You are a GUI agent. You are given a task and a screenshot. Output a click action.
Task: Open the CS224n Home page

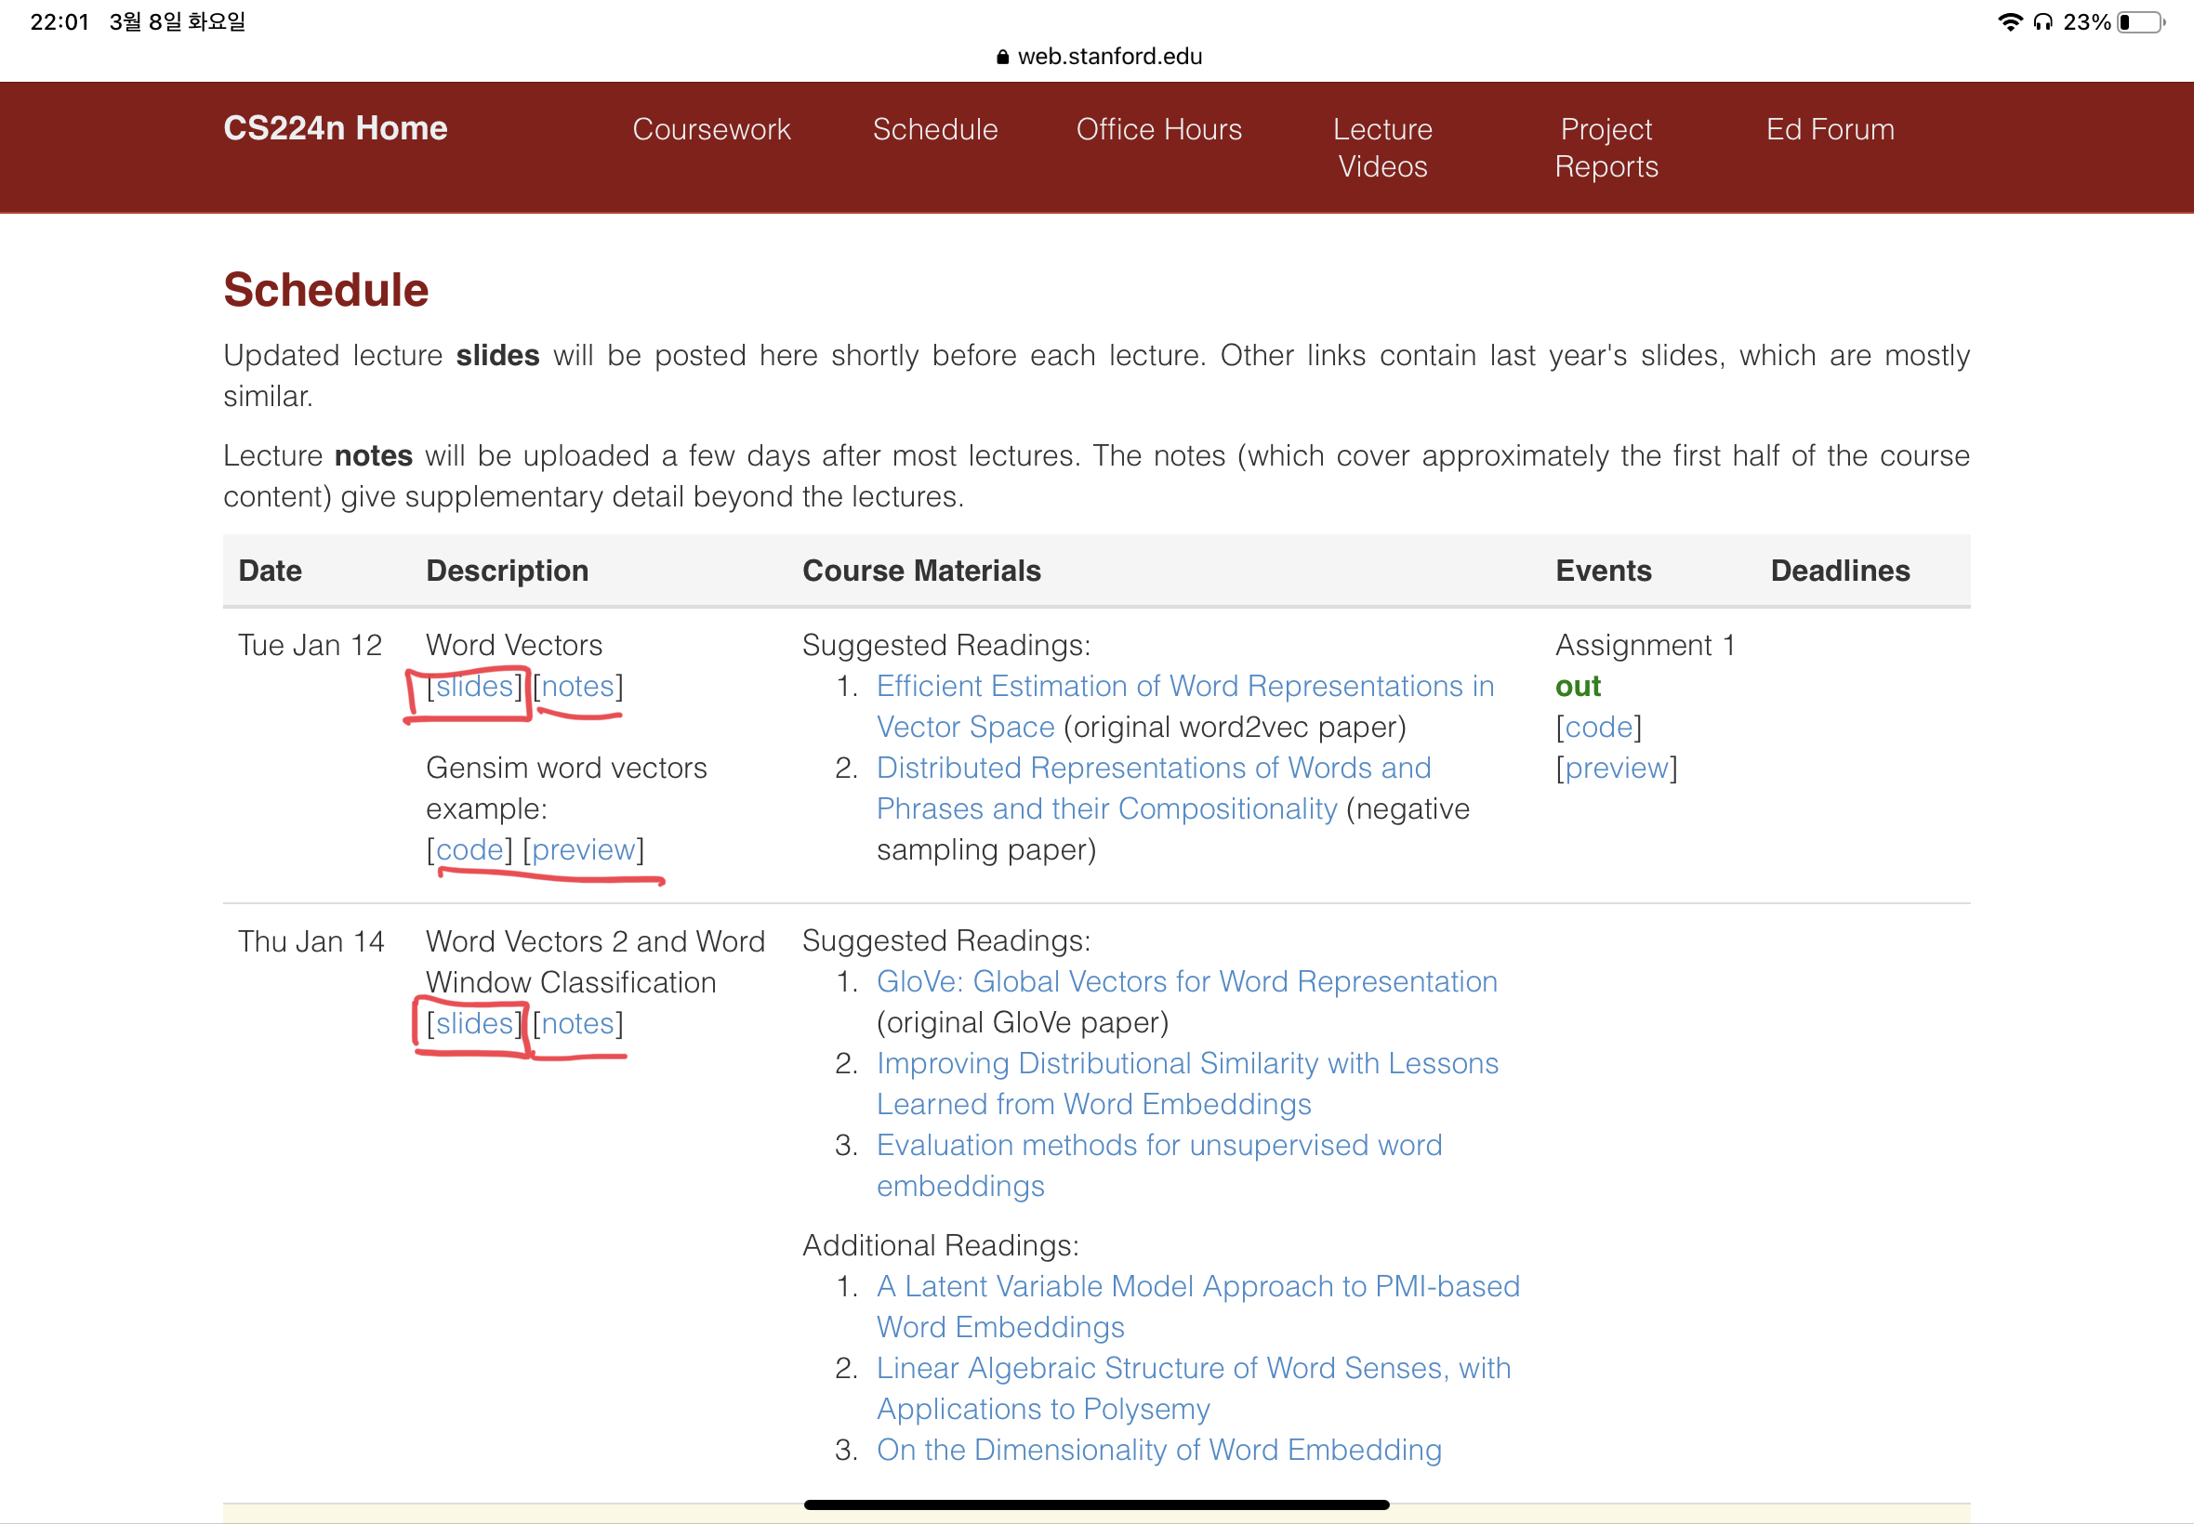336,129
